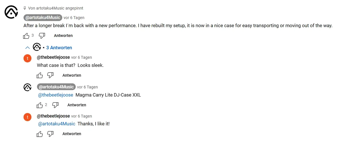Like the "Magma Carry Lite DJ-Case XXL" reply
This screenshot has width=339, height=141.
click(40, 105)
